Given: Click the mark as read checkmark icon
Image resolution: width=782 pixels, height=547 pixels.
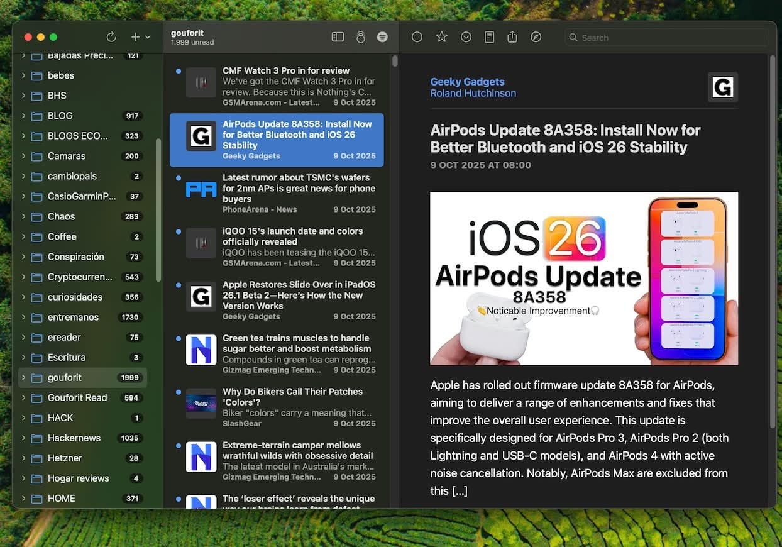Looking at the screenshot, I should (x=466, y=37).
